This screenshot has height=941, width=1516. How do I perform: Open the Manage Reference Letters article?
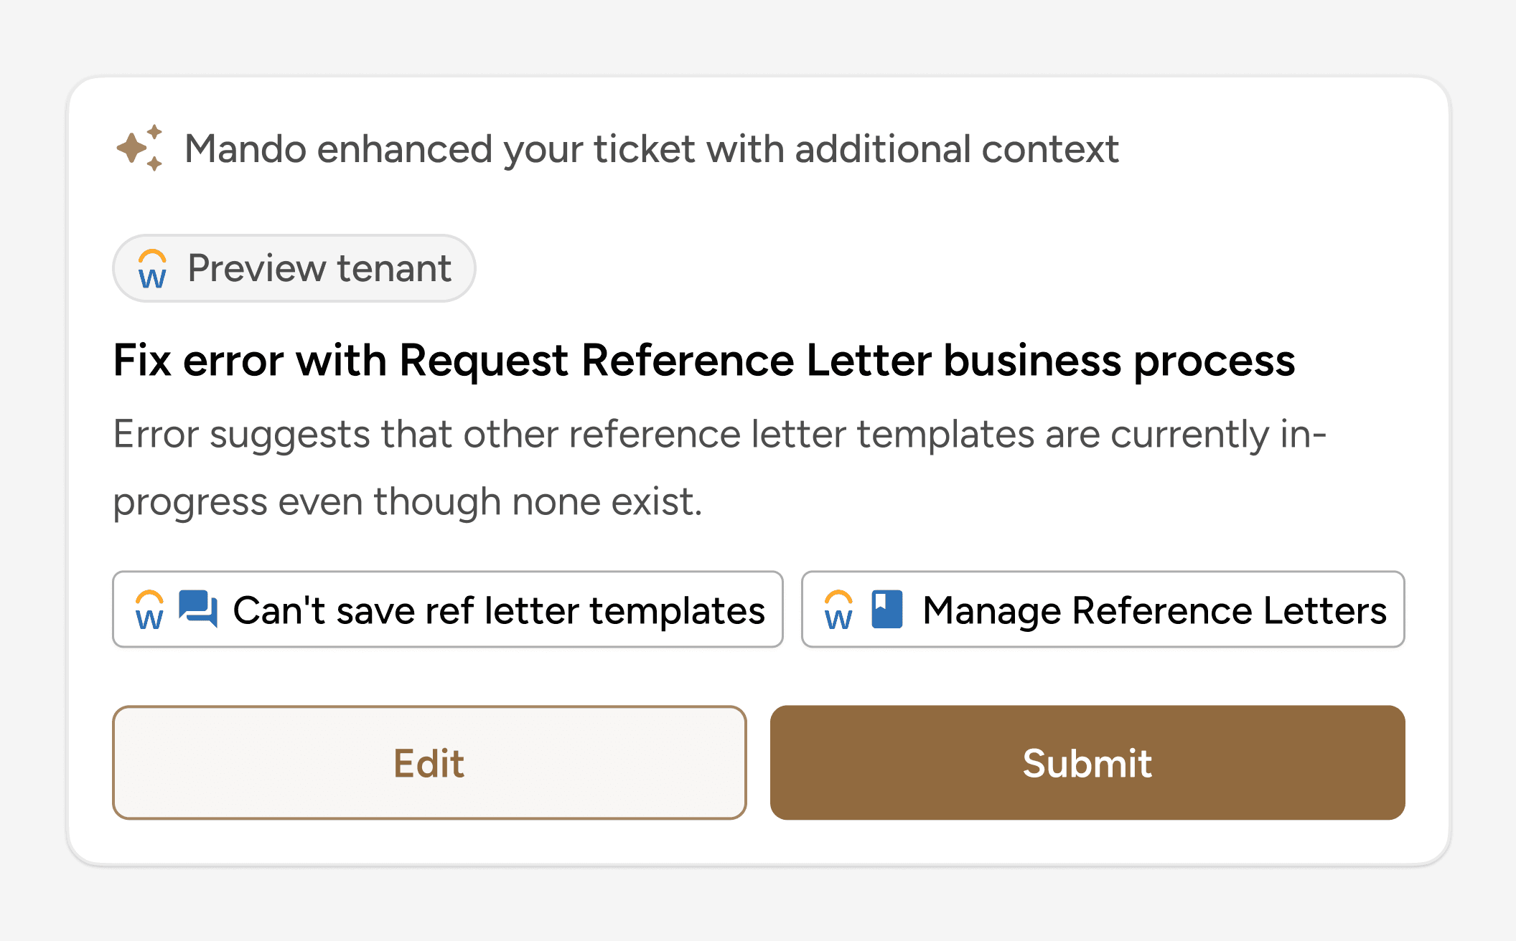[1154, 610]
